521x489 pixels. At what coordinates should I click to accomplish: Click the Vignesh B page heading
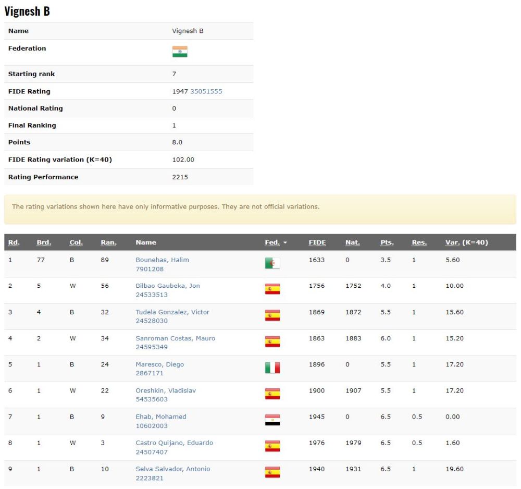[27, 11]
